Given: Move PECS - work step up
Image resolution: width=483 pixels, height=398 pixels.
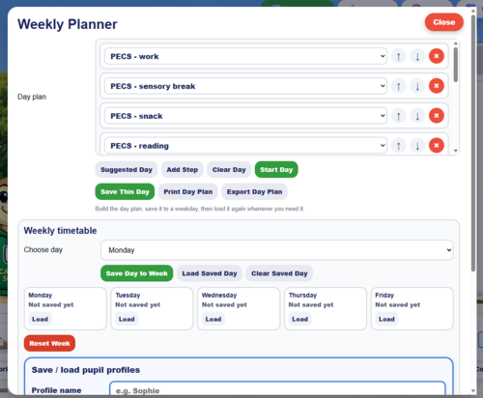Looking at the screenshot, I should point(398,56).
